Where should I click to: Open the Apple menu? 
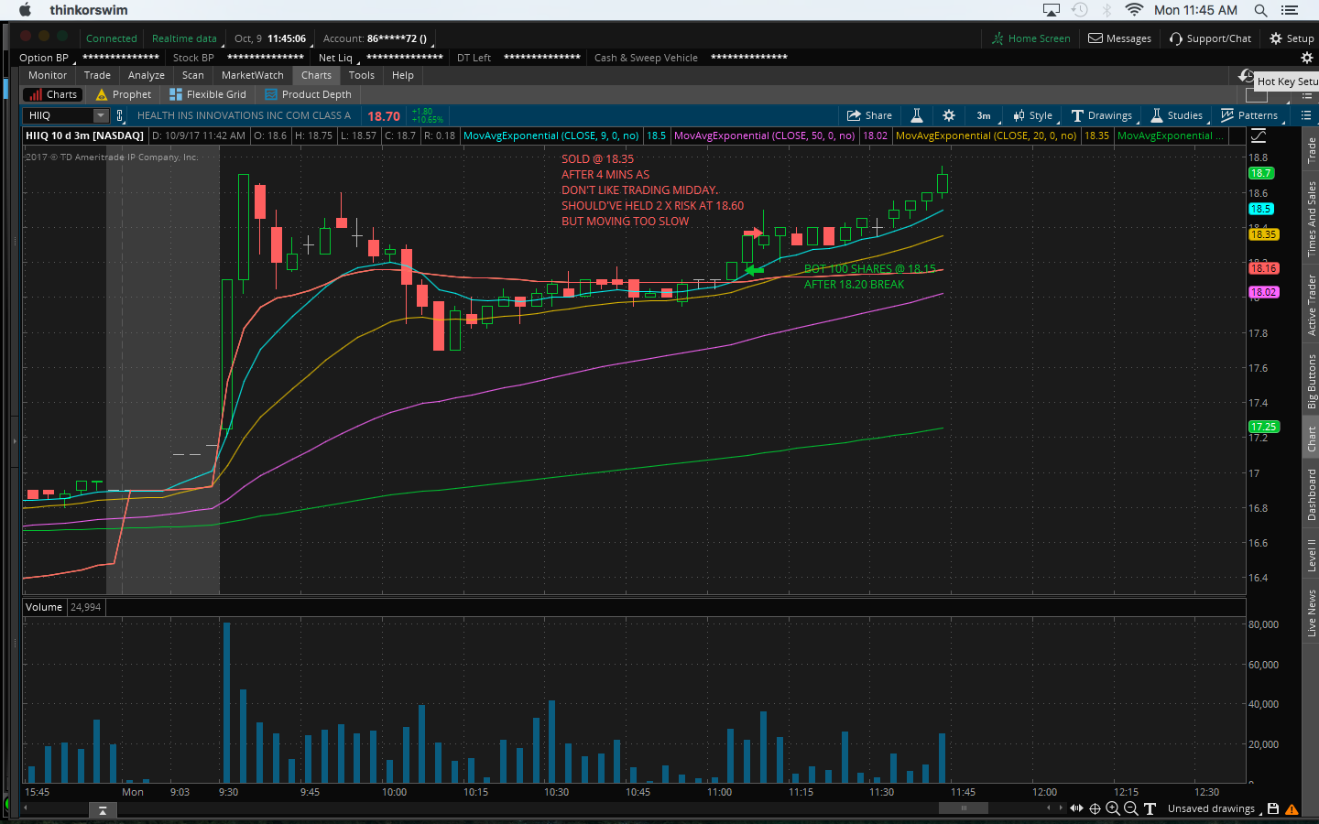(25, 10)
